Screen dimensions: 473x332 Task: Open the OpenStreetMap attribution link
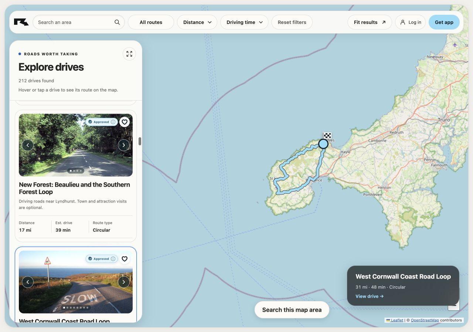coord(425,320)
